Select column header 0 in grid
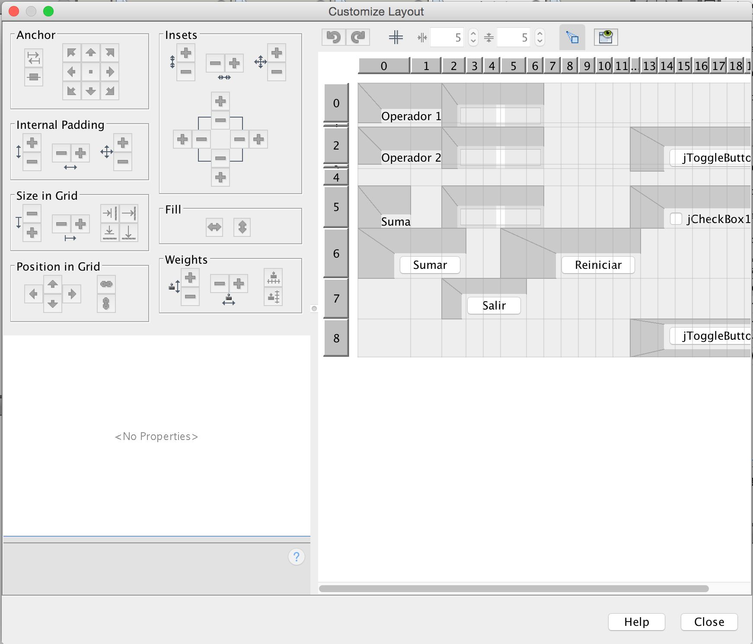The height and width of the screenshot is (644, 753). coord(384,66)
